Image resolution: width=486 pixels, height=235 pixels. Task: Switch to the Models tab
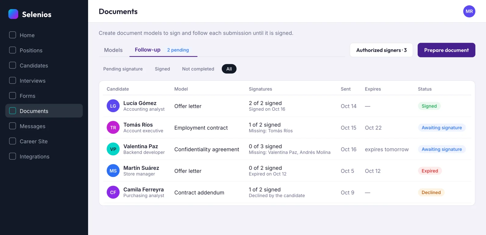[x=113, y=50]
